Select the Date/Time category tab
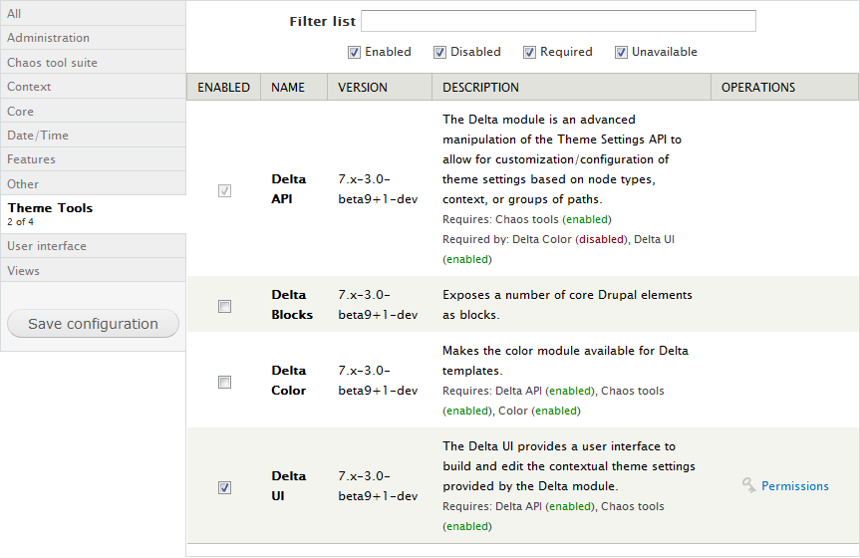The image size is (860, 558). [93, 136]
